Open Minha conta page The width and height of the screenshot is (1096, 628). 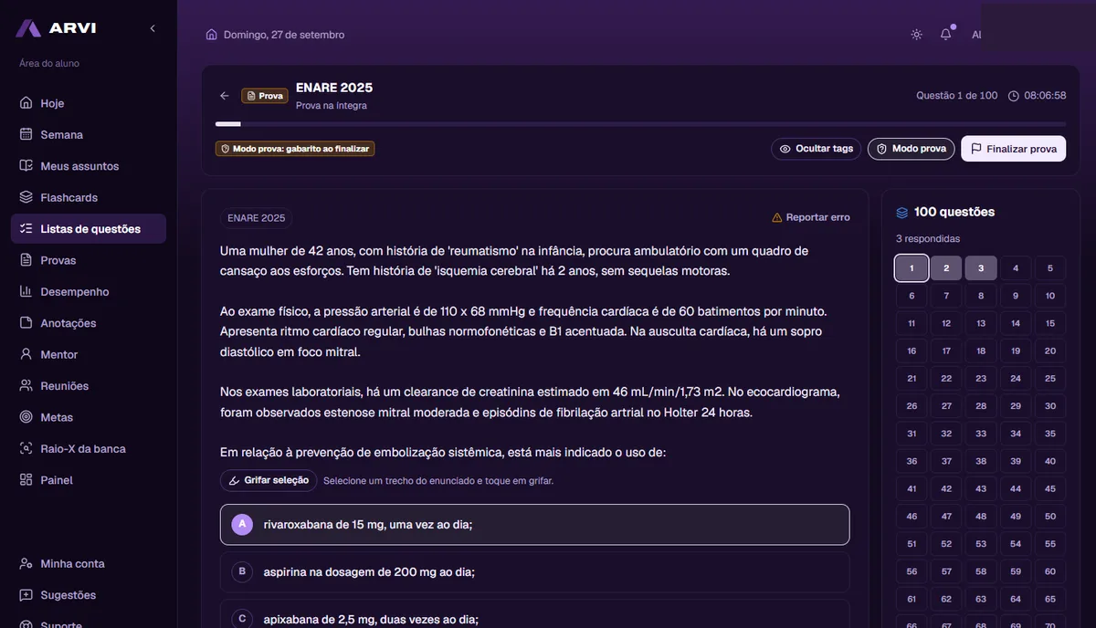(89, 563)
